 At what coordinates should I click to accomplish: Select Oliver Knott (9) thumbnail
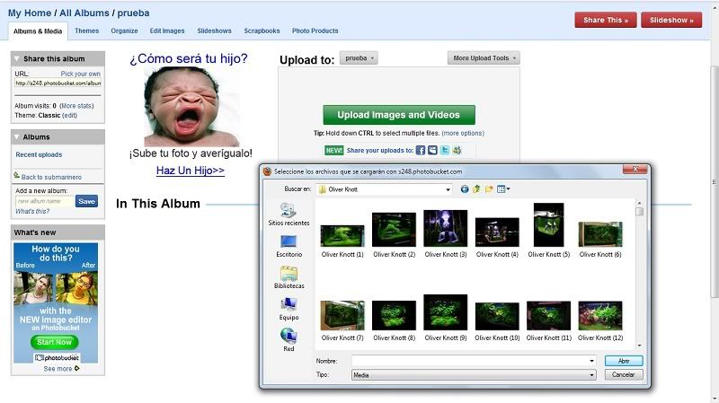445,312
